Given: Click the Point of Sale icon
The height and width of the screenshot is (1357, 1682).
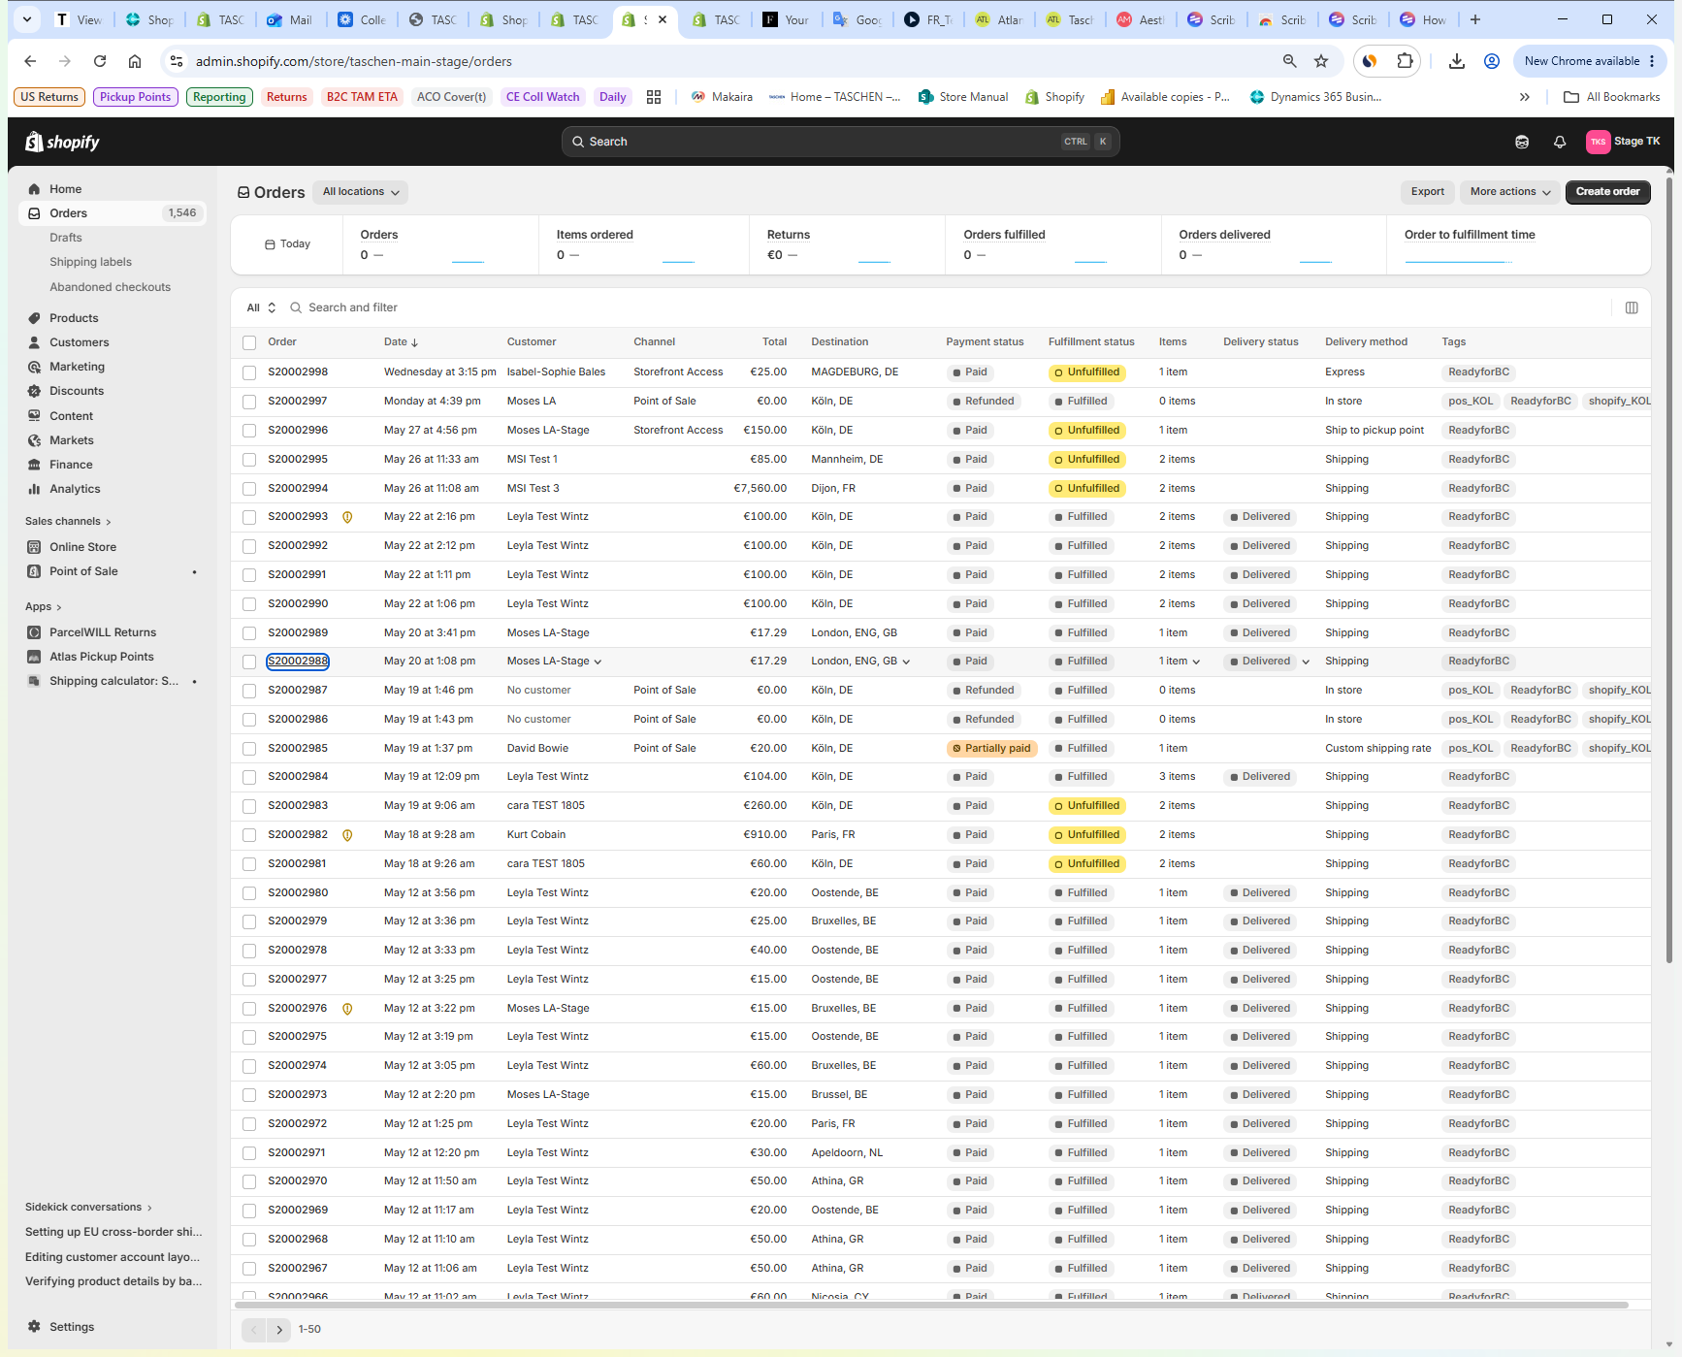Looking at the screenshot, I should (35, 571).
